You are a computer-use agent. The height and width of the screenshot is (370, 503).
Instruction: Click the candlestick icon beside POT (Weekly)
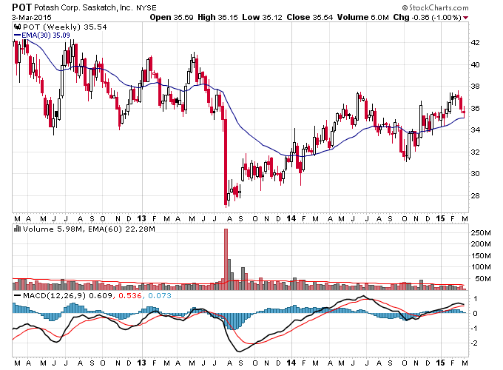tap(17, 27)
